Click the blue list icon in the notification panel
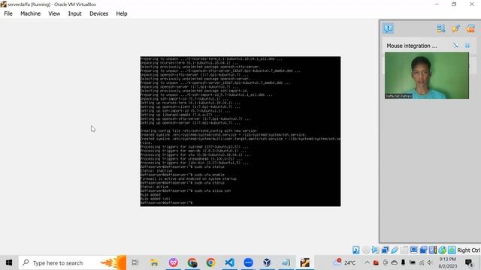 tap(441, 28)
